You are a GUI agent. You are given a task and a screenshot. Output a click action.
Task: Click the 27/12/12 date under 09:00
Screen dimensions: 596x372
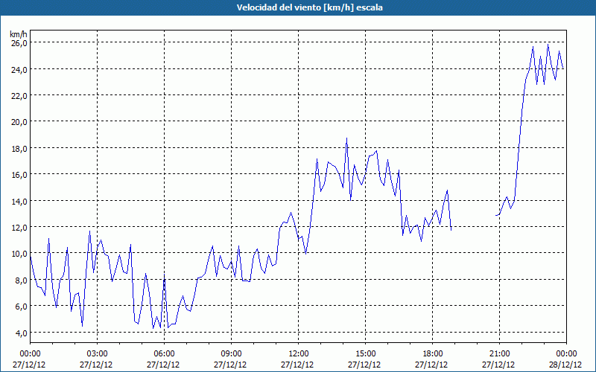pyautogui.click(x=230, y=365)
